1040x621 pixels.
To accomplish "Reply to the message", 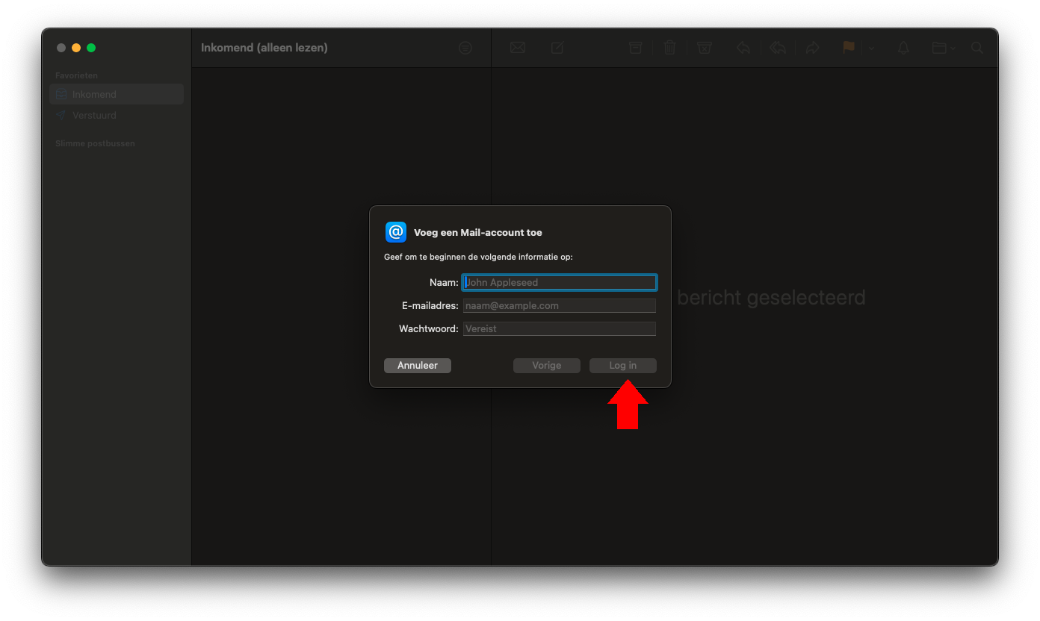I will click(743, 47).
